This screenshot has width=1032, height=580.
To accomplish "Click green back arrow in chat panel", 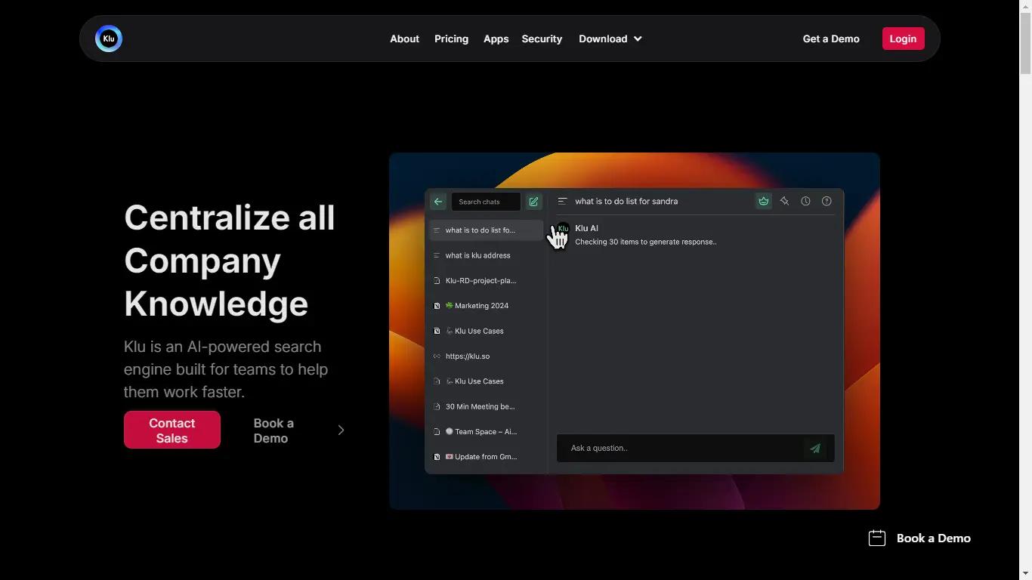I will pyautogui.click(x=438, y=202).
